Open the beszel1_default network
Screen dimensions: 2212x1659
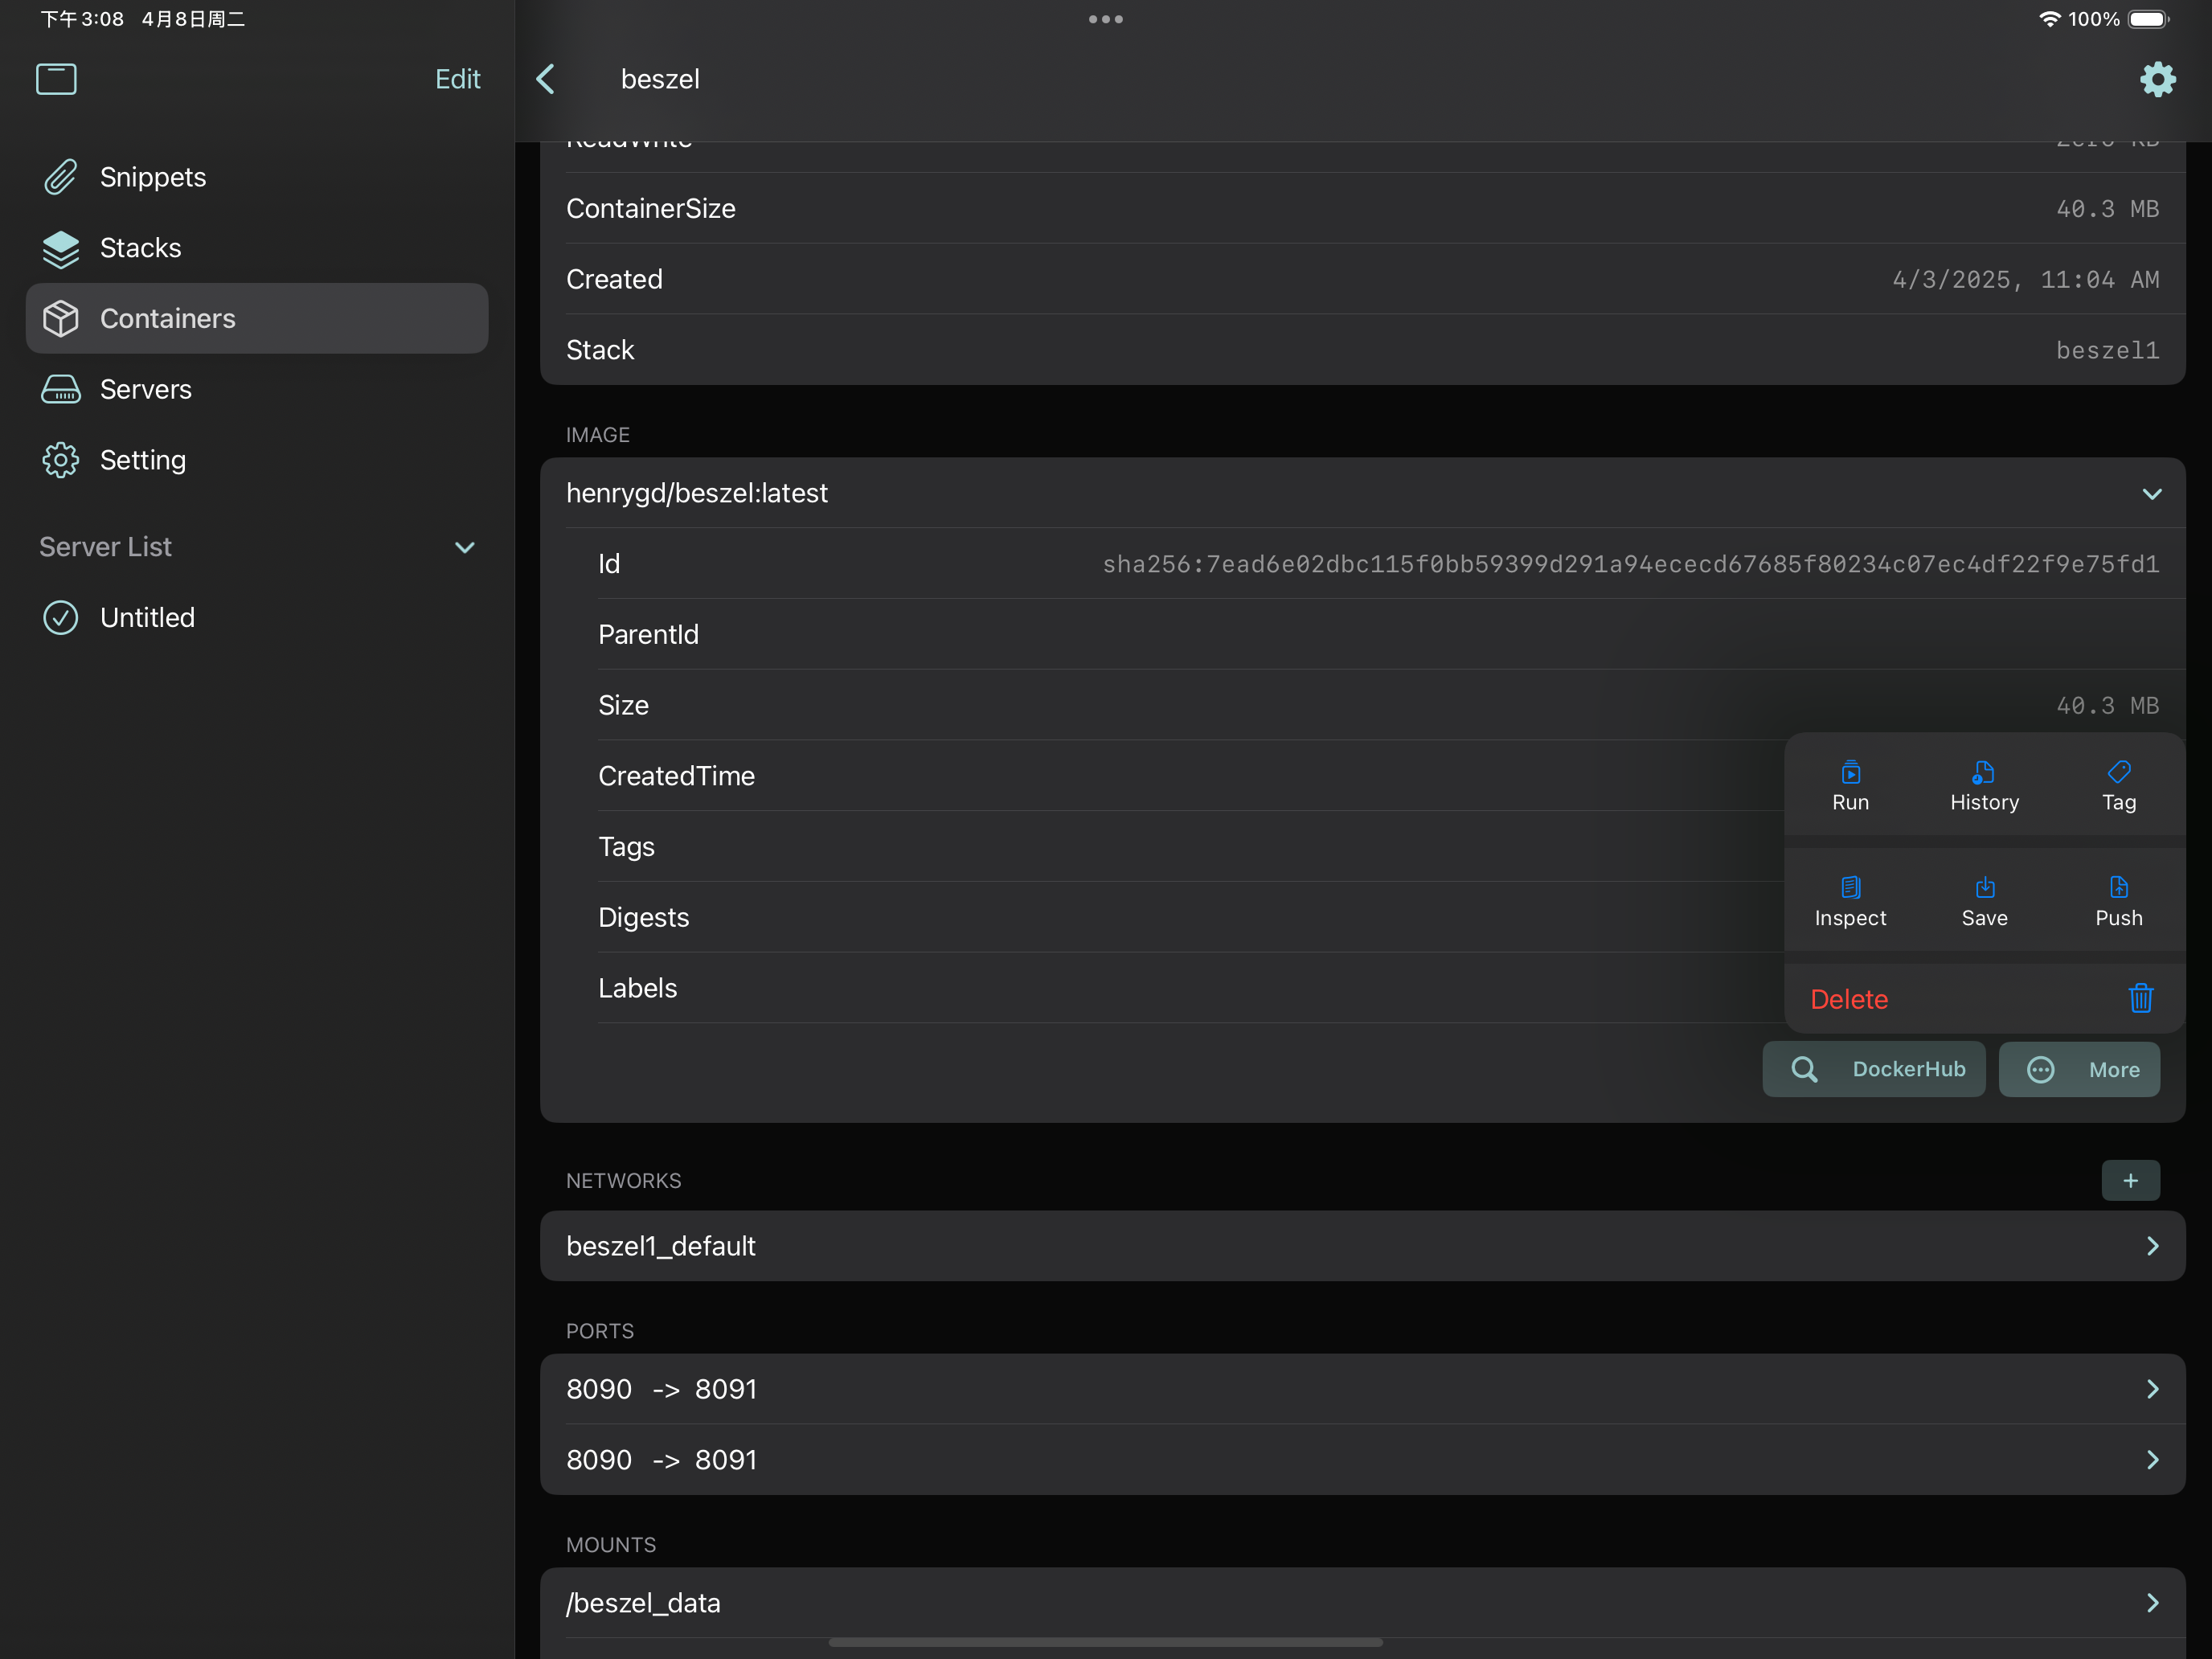pos(1362,1246)
